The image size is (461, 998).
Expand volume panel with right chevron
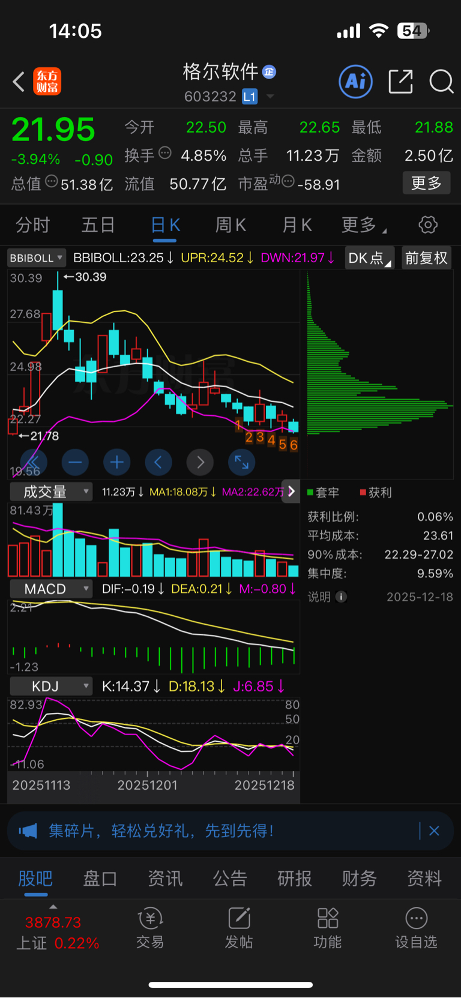click(291, 492)
